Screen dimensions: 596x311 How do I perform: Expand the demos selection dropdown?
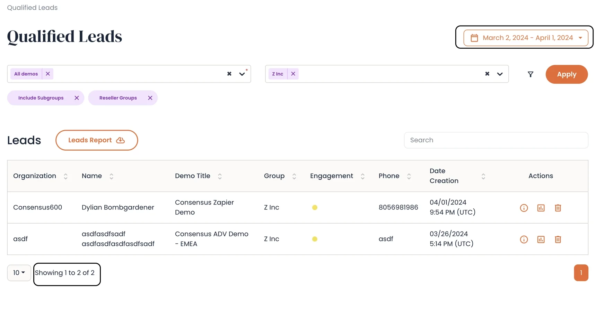click(x=242, y=74)
